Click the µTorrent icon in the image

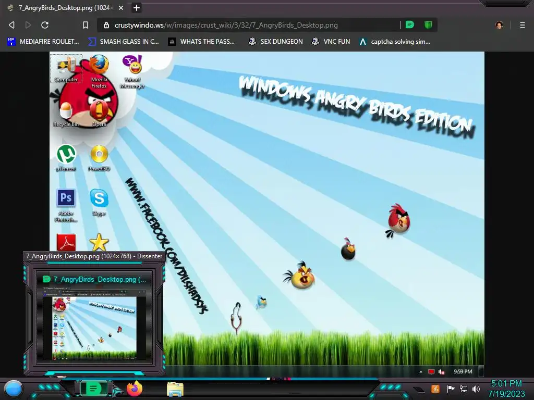[x=66, y=158]
